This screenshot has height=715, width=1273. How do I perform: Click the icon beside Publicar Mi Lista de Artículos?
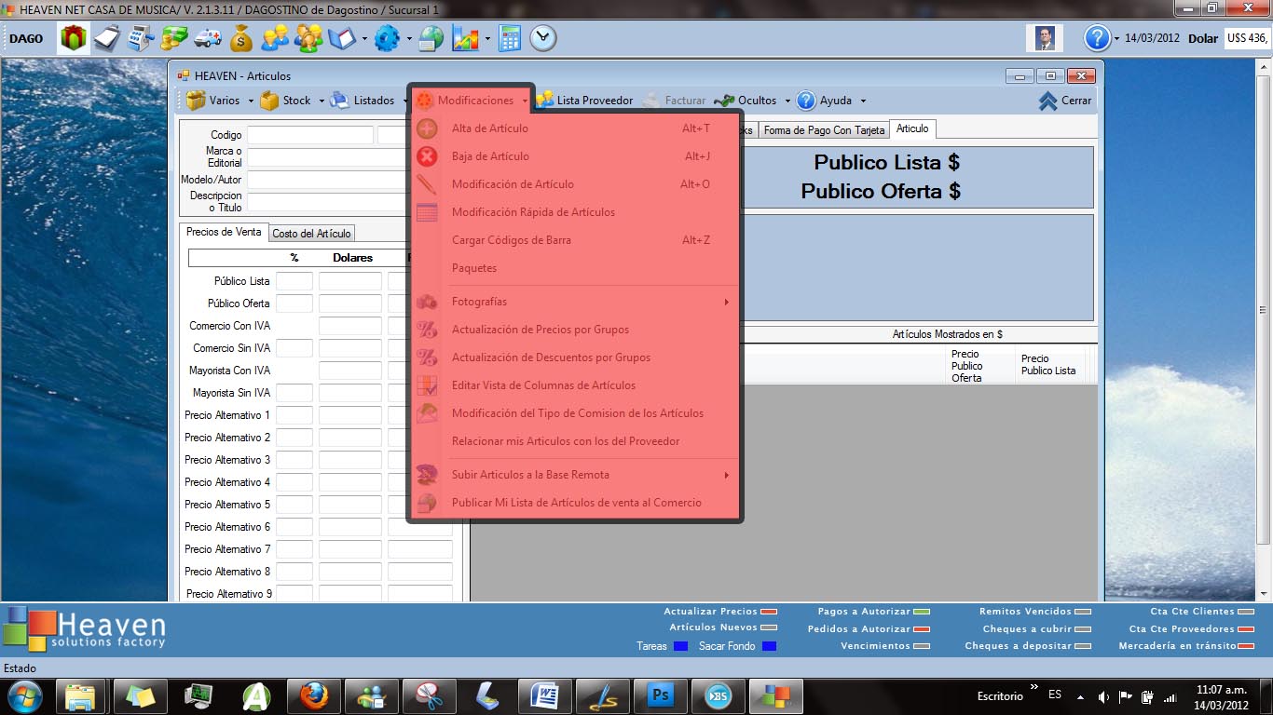(x=427, y=503)
